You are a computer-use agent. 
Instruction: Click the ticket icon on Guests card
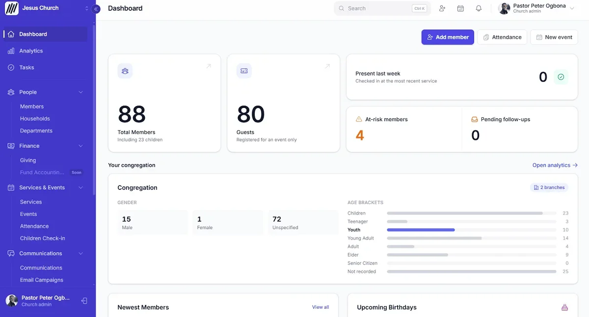[244, 71]
